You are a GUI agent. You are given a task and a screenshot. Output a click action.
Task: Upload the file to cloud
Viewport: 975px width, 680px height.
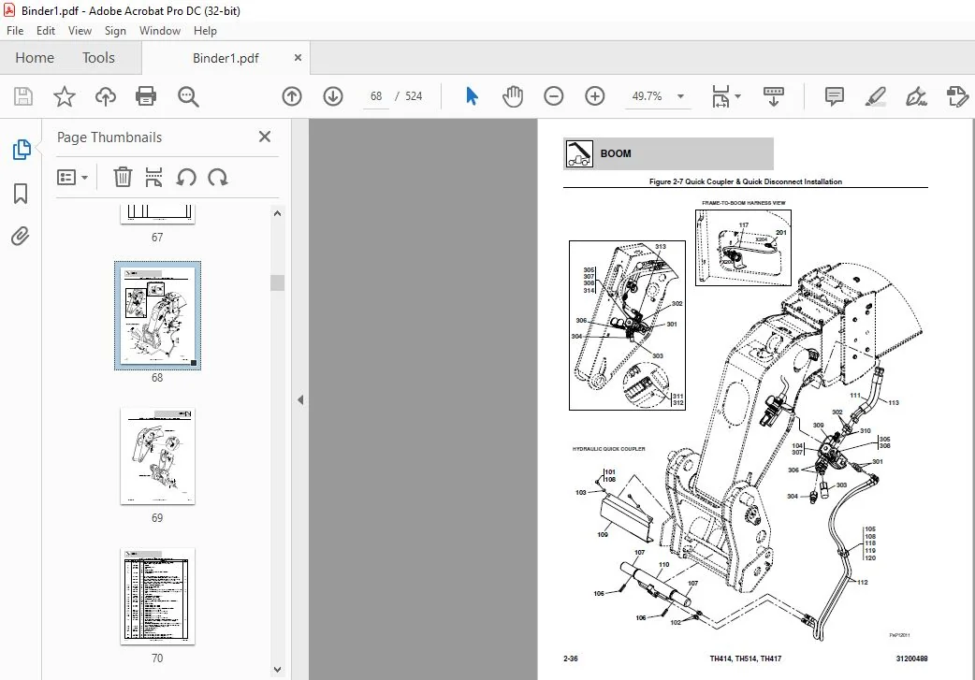pos(105,96)
